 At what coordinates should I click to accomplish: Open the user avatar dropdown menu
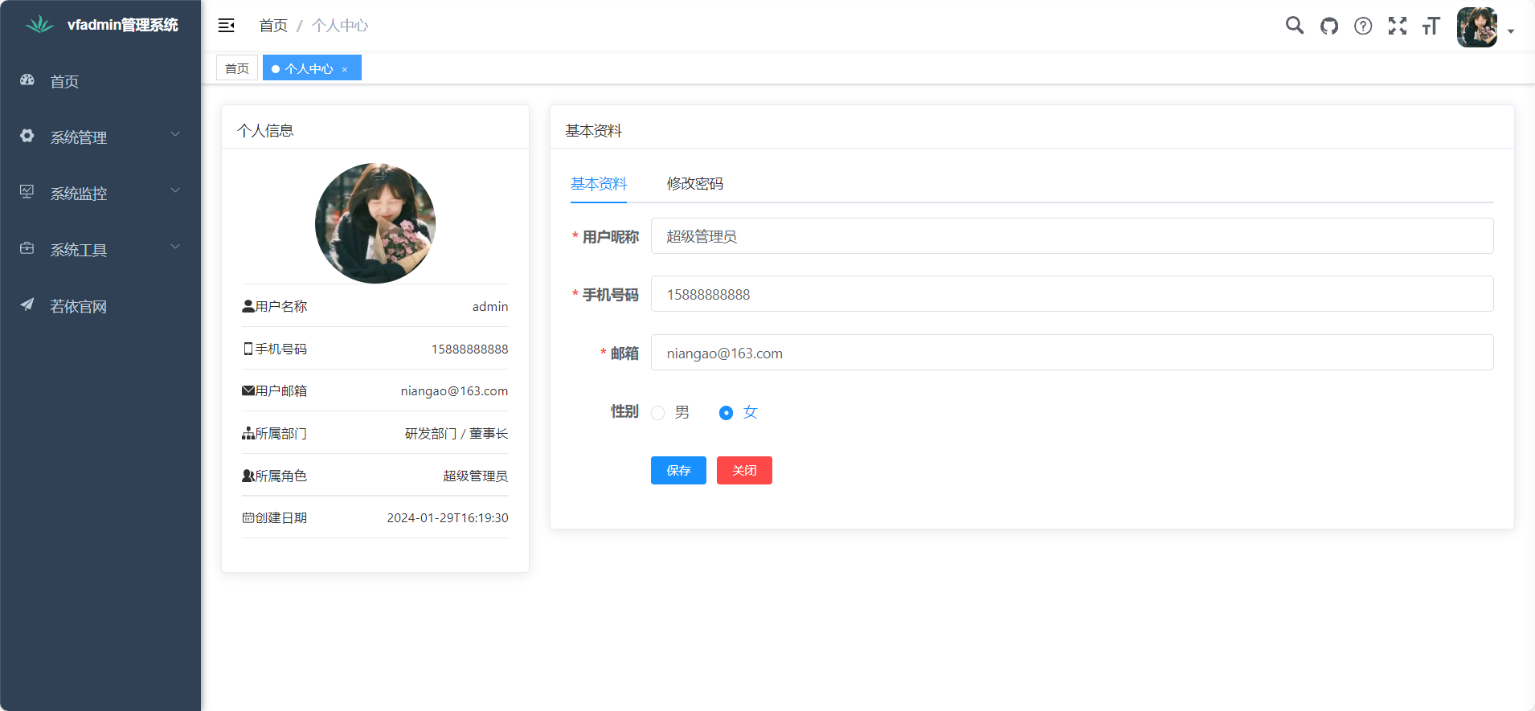1484,27
